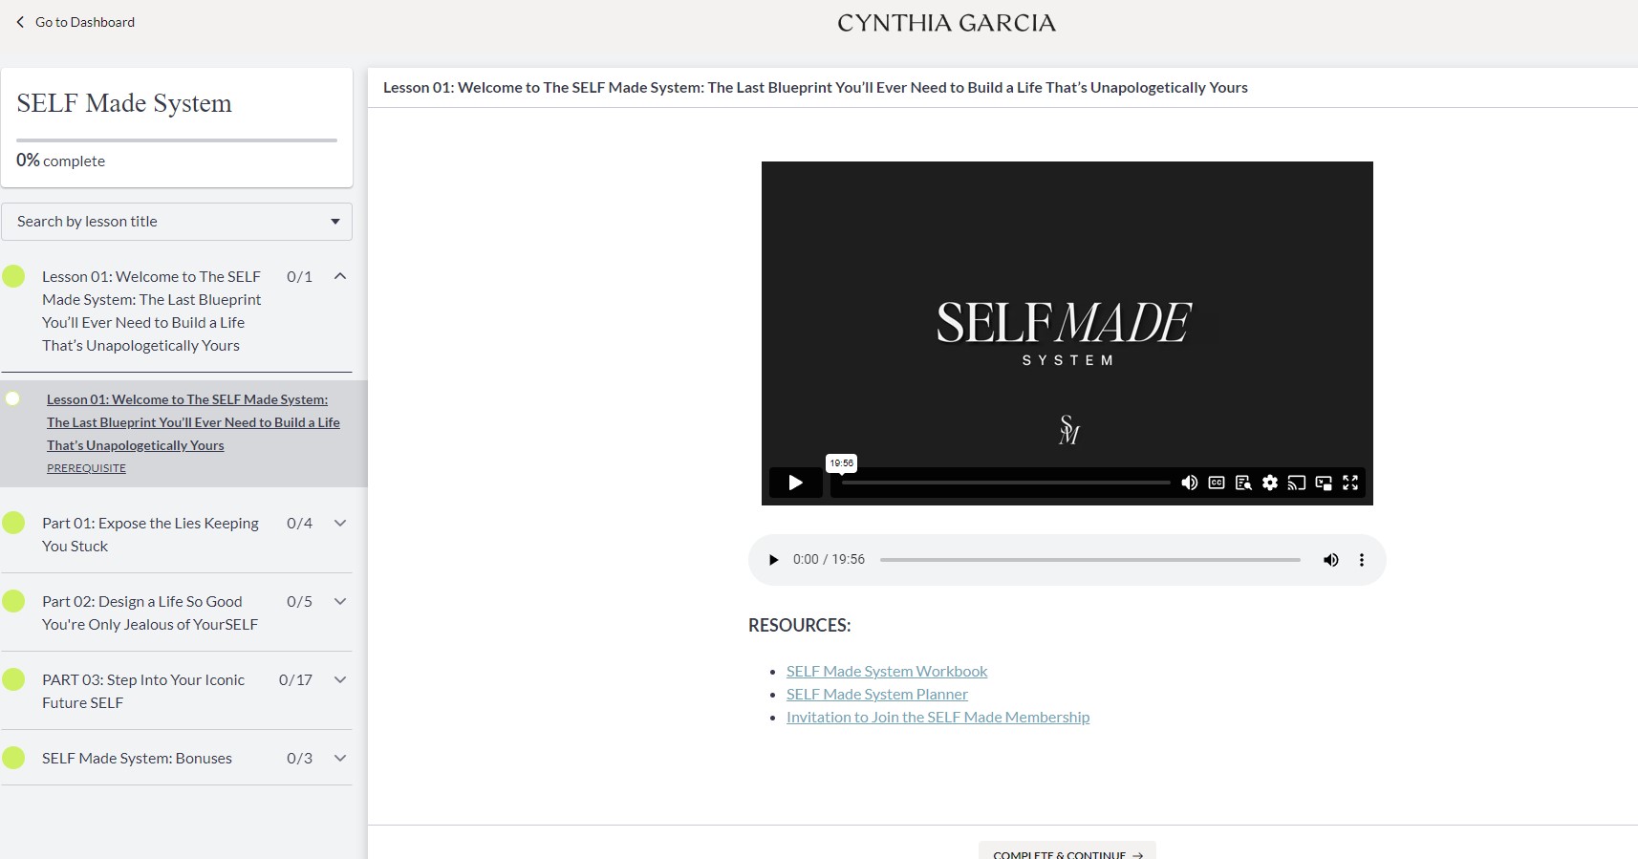The height and width of the screenshot is (859, 1638).
Task: Select Part 02: Design a Life section title
Action: click(x=150, y=612)
